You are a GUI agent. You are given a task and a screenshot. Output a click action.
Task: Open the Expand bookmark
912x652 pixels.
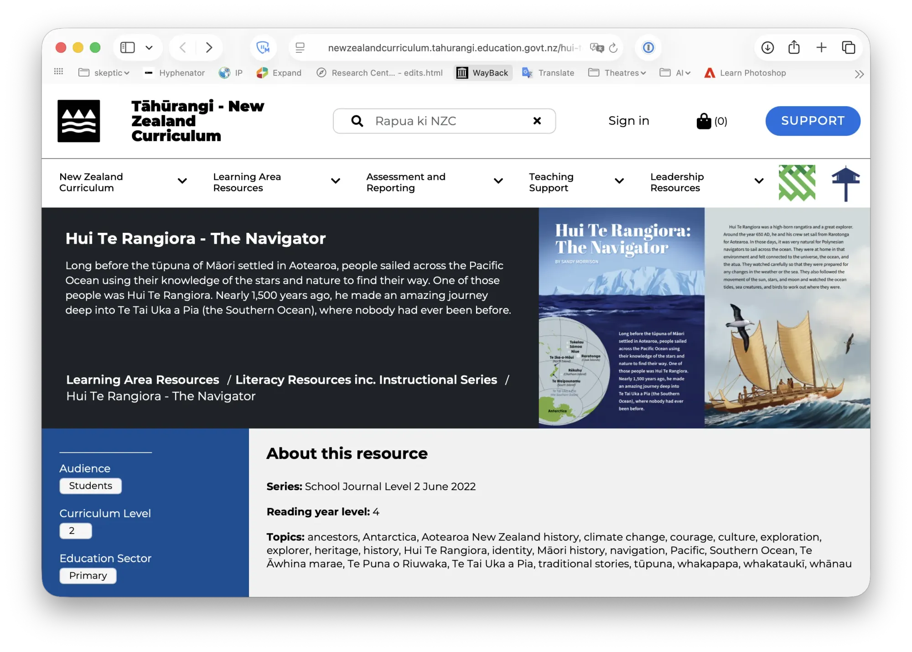(x=279, y=73)
